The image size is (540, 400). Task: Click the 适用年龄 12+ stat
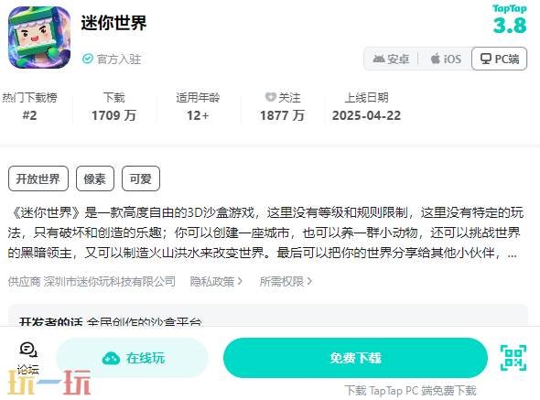click(x=198, y=106)
